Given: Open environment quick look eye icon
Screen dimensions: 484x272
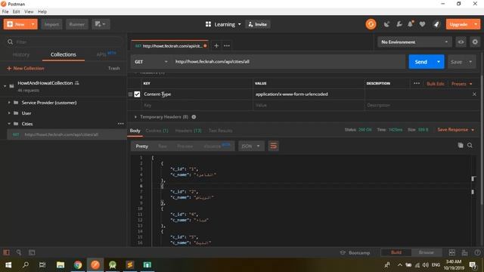Looking at the screenshot, I should point(461,42).
